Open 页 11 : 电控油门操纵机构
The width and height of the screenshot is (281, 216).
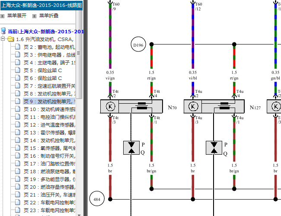point(49,117)
